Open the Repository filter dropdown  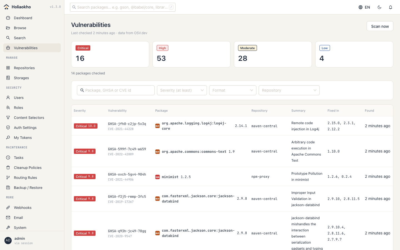(x=289, y=90)
